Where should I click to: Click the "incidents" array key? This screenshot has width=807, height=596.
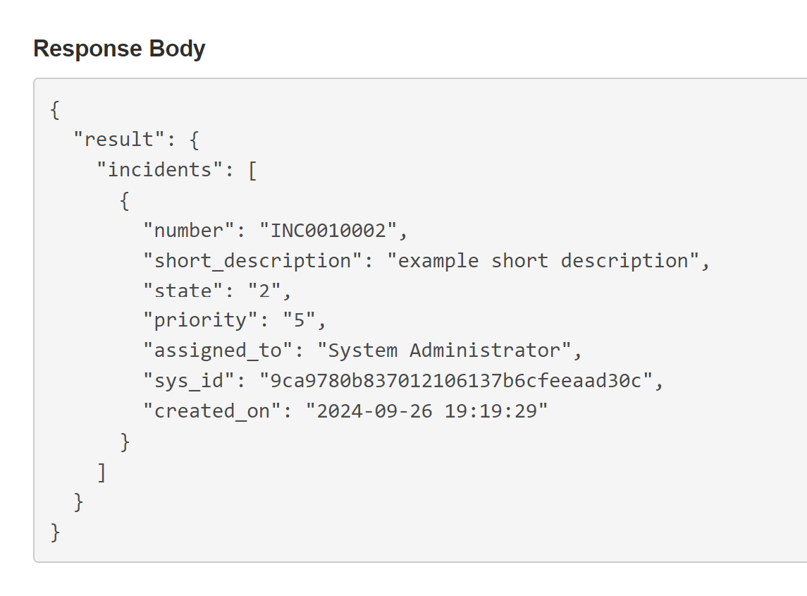pyautogui.click(x=159, y=169)
